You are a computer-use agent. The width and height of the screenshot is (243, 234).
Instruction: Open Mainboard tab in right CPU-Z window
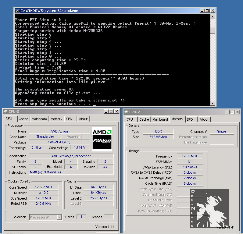click(160, 119)
